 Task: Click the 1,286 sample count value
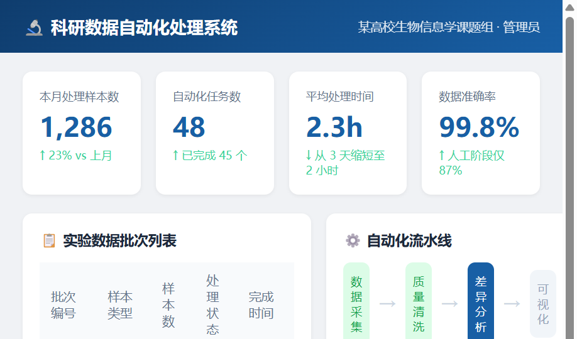[76, 127]
